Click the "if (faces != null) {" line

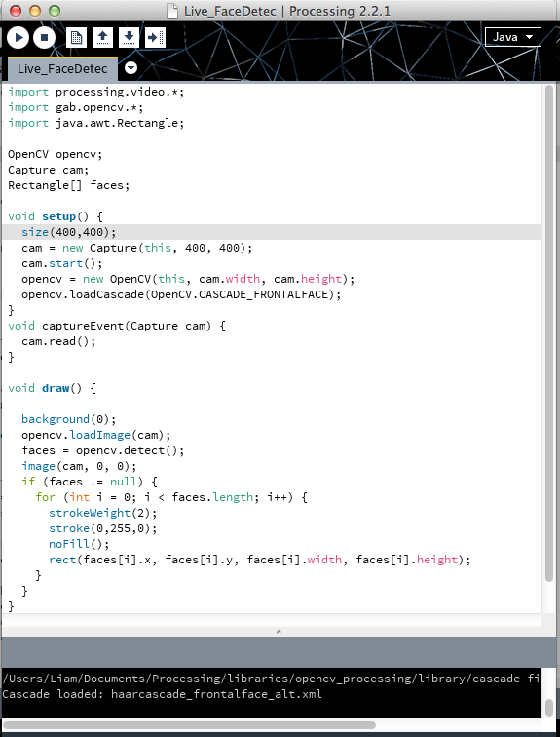[x=90, y=482]
